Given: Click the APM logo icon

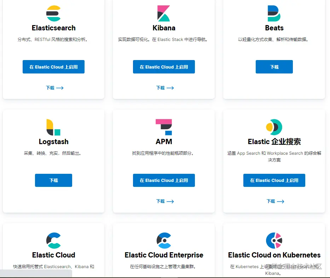Looking at the screenshot, I should pyautogui.click(x=164, y=127).
